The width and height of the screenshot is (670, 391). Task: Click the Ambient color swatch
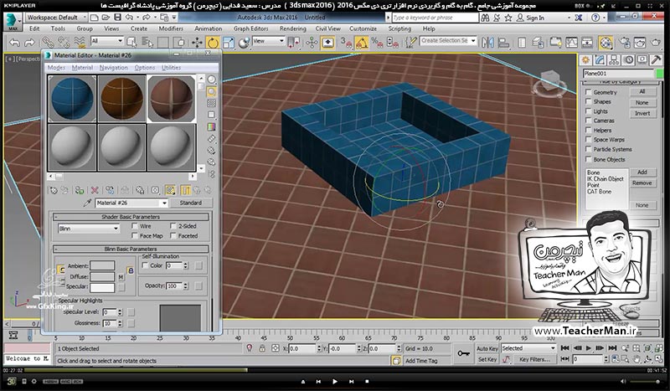coord(102,265)
